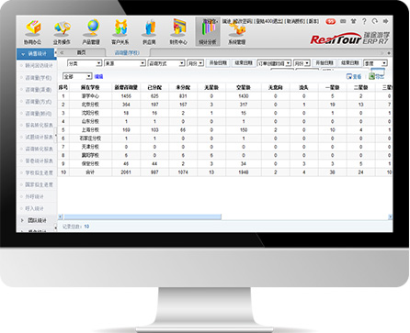Click the 所在学校 column header

pyautogui.click(x=90, y=87)
